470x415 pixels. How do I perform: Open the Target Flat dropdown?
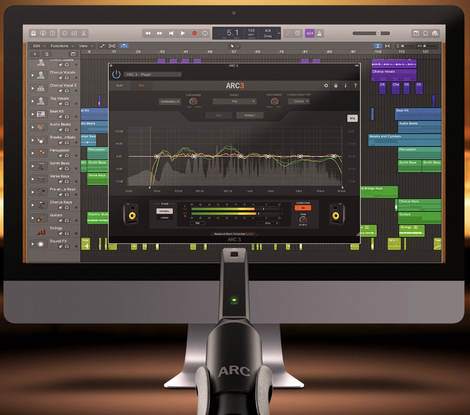pos(235,101)
